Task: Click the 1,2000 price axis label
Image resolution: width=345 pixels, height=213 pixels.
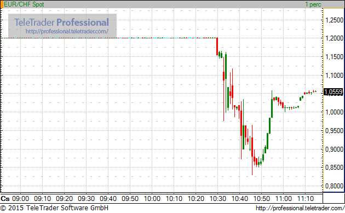Action: [334, 38]
